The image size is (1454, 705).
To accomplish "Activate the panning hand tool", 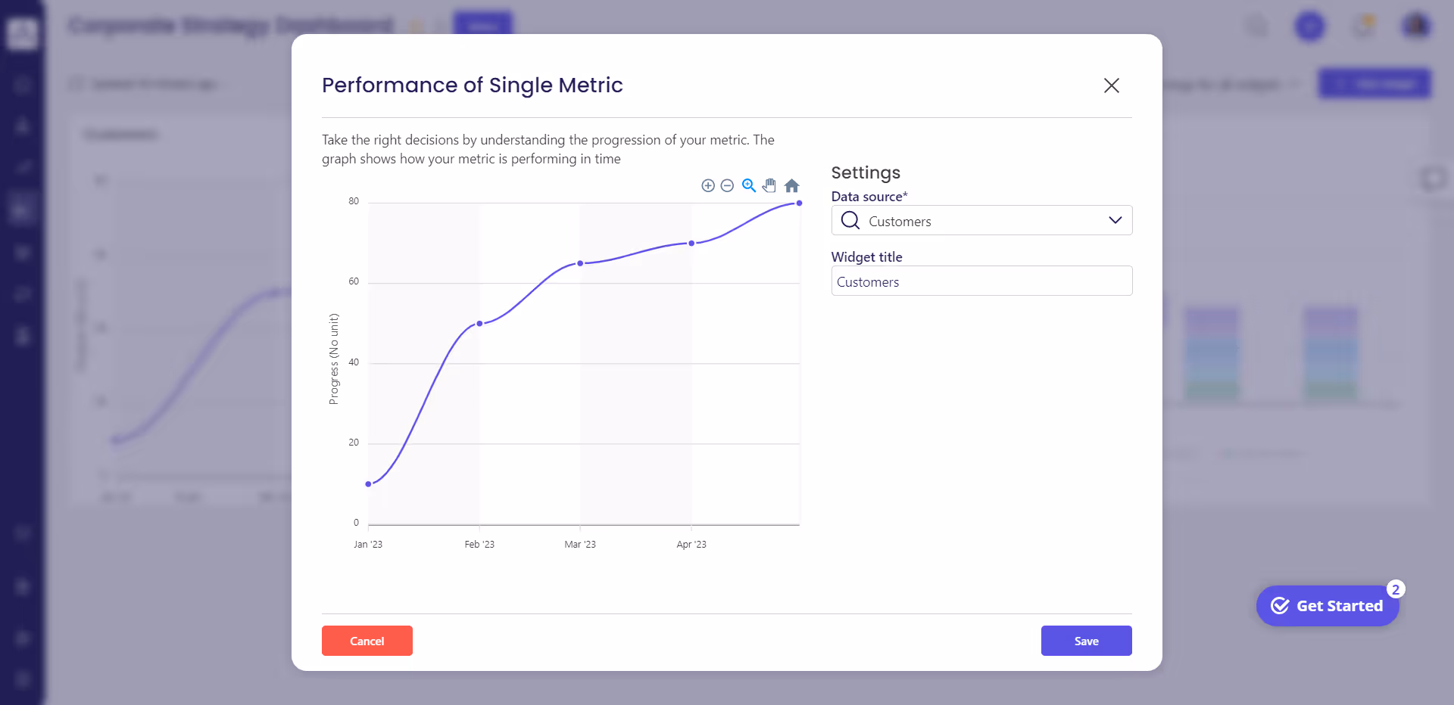I will point(770,185).
